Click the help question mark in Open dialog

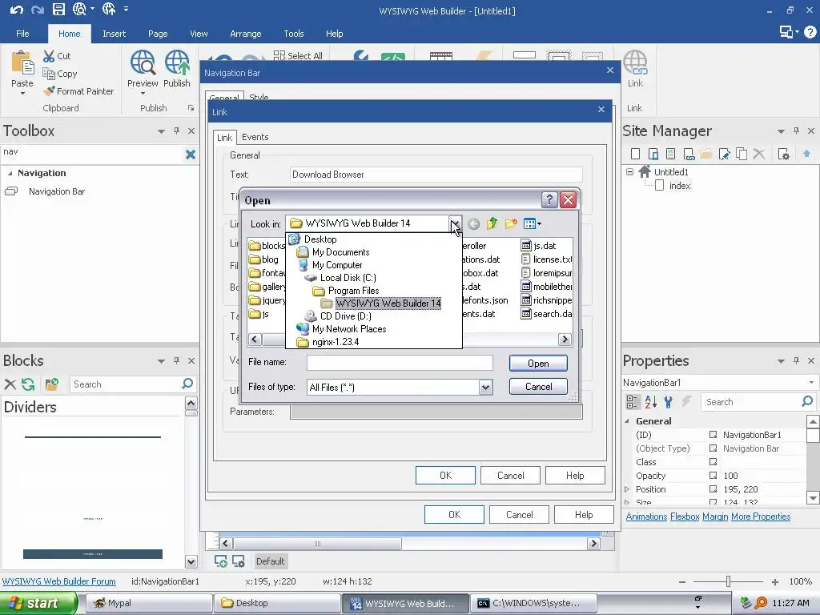(x=549, y=199)
